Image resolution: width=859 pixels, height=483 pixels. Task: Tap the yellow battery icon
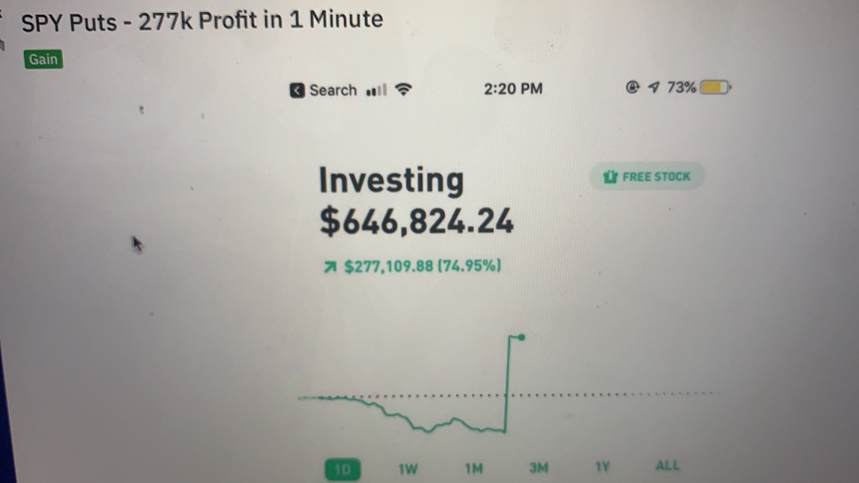coord(715,87)
